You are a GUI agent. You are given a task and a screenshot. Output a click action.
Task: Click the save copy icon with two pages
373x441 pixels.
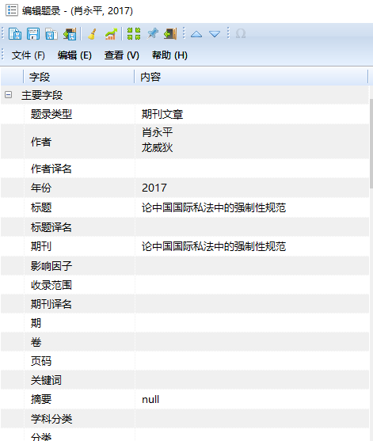click(x=51, y=34)
